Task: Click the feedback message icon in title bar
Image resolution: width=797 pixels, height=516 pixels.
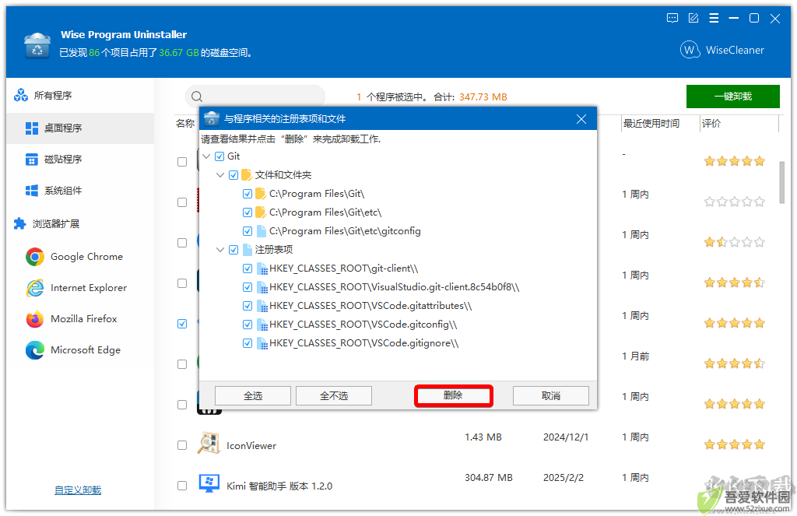Action: pyautogui.click(x=672, y=19)
